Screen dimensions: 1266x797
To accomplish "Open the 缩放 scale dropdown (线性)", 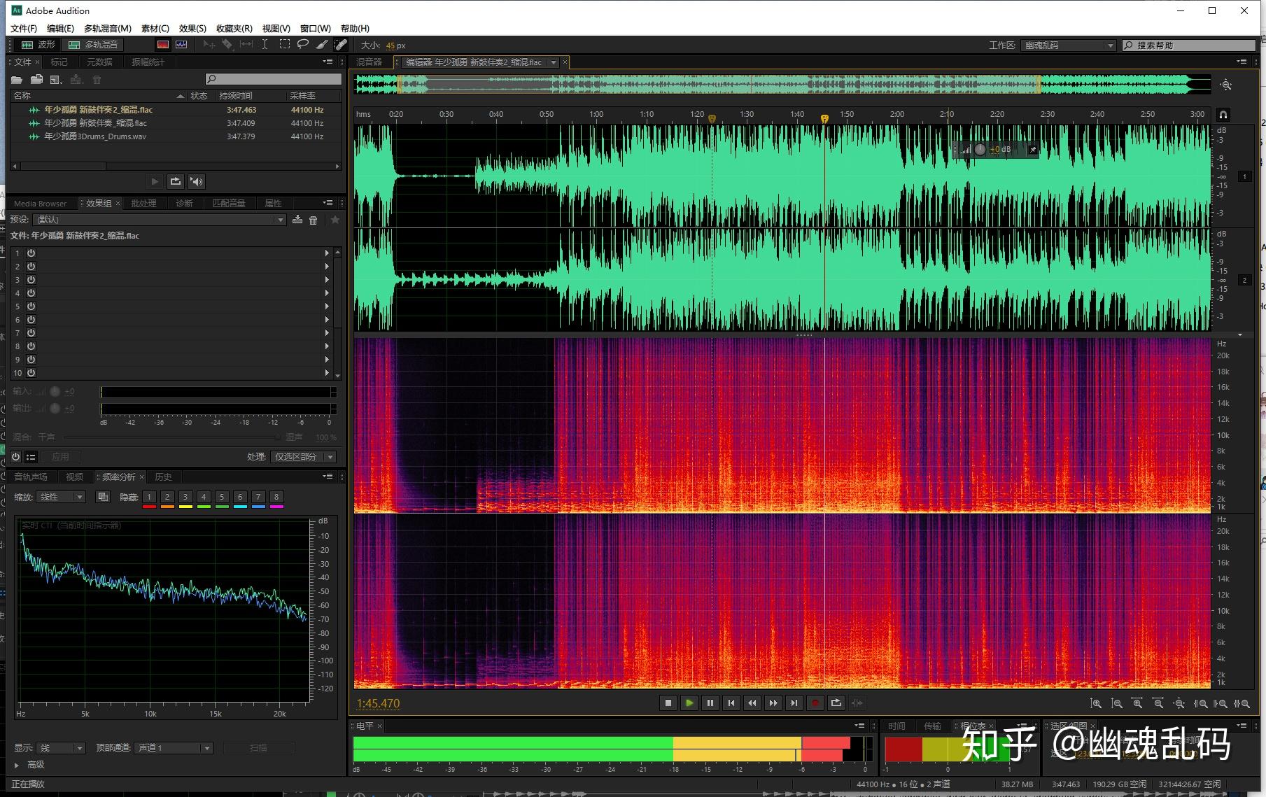I will click(61, 497).
